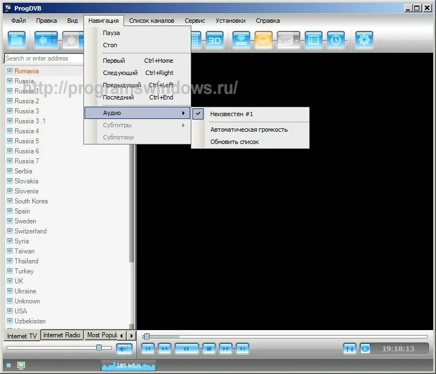Viewport: 436px width, 374px height.
Task: Open the Установки menu
Action: pyautogui.click(x=230, y=21)
